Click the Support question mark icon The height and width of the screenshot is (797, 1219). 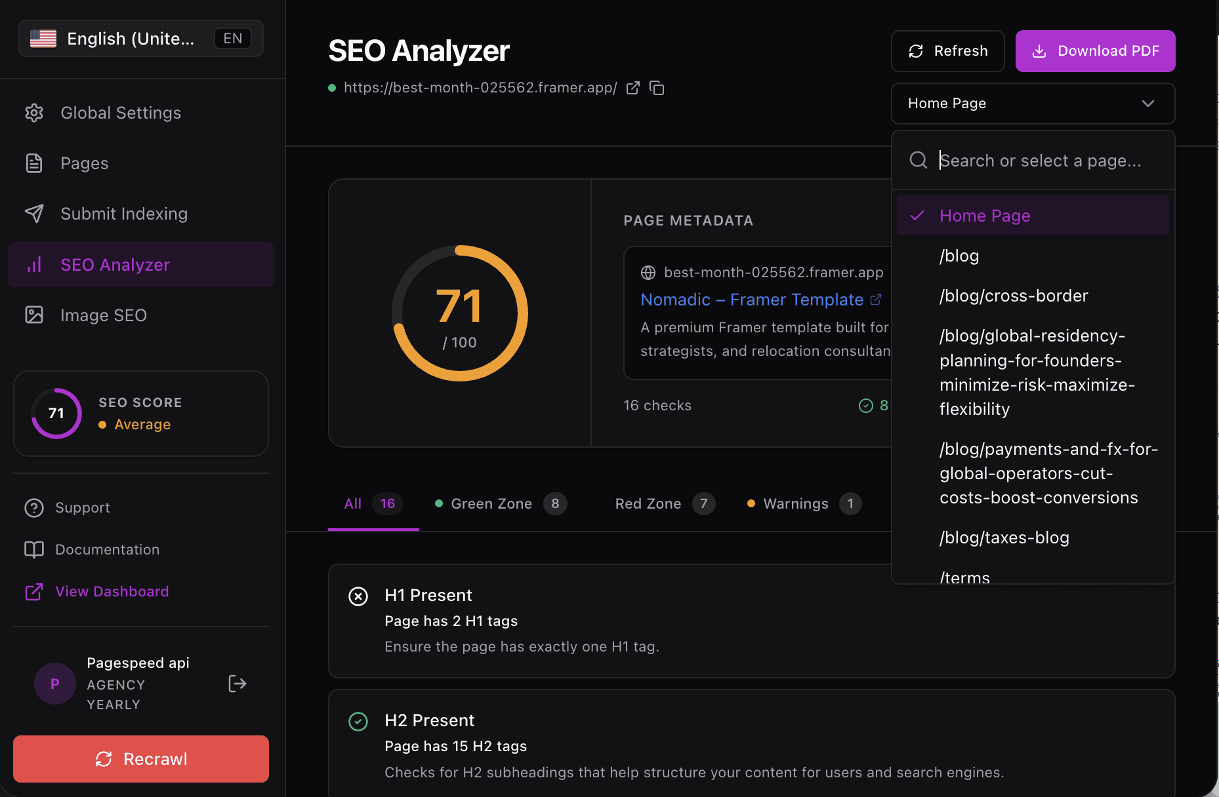pos(34,508)
